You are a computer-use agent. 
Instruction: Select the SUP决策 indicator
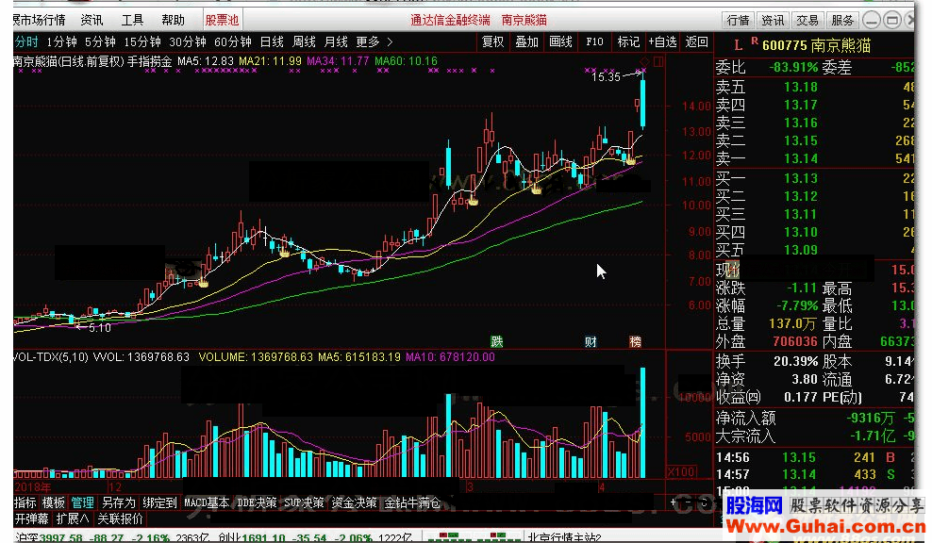coord(304,502)
